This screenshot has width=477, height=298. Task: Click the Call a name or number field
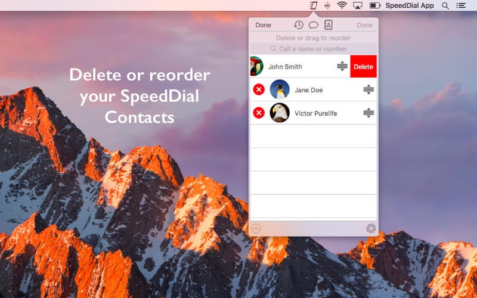coord(314,49)
